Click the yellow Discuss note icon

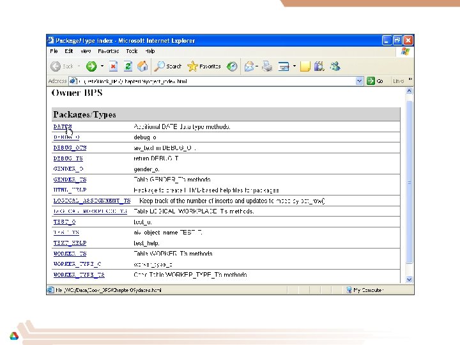click(305, 66)
